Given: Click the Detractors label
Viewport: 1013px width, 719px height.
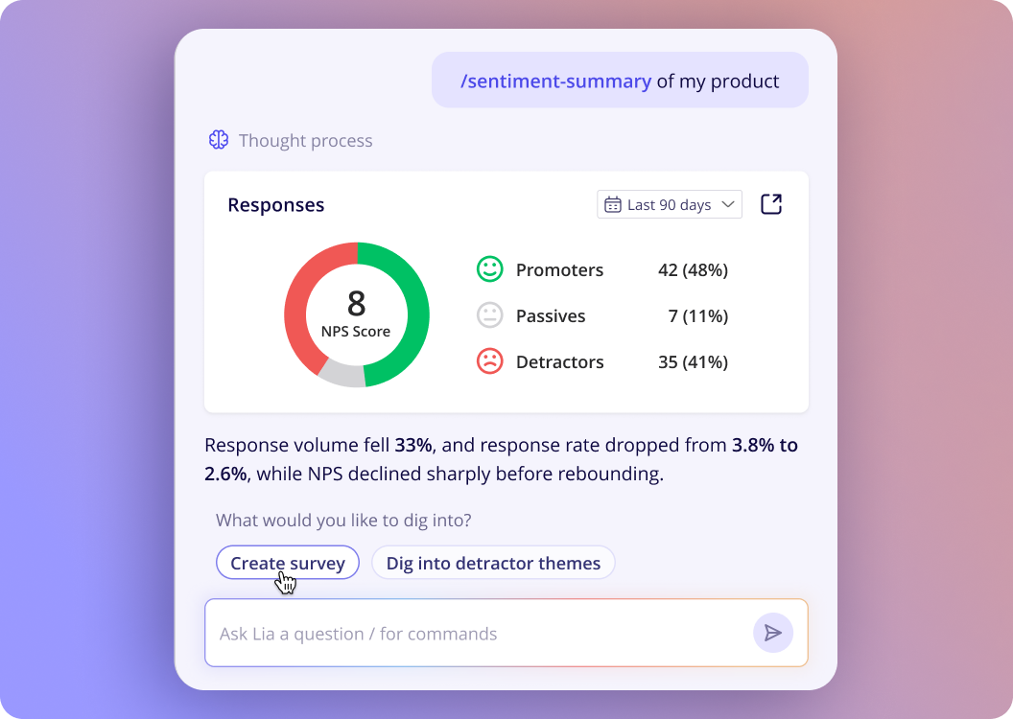Looking at the screenshot, I should point(559,362).
